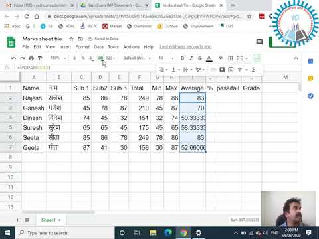Format selection as percent
This screenshot has width=319, height=239.
(x=83, y=58)
